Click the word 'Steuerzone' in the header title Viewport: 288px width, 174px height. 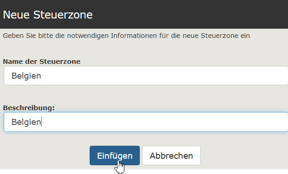[63, 15]
